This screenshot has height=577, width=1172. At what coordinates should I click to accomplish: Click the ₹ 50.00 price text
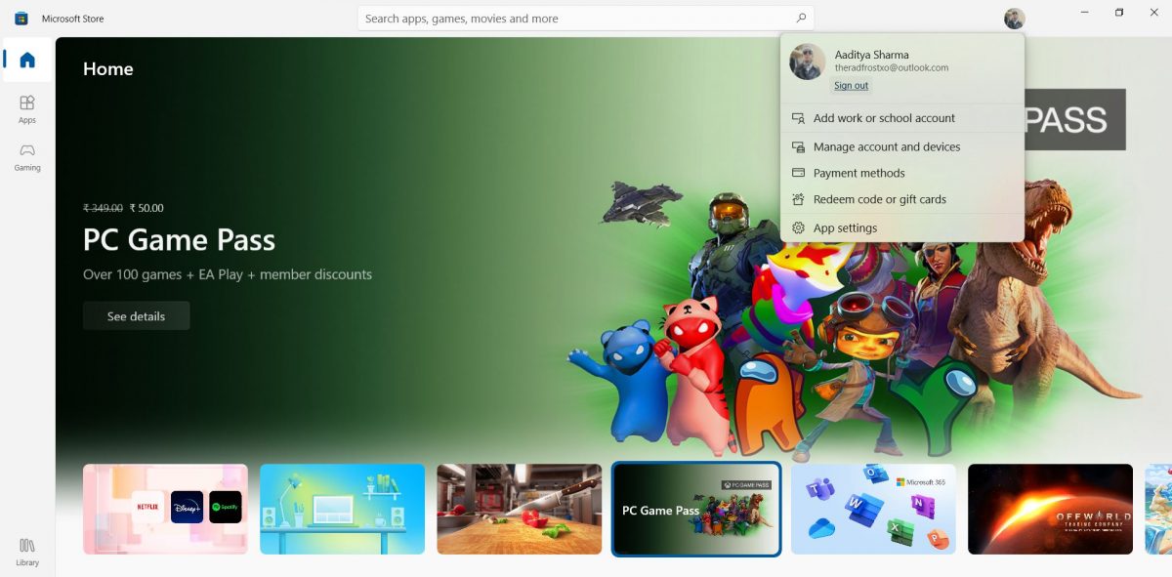146,208
